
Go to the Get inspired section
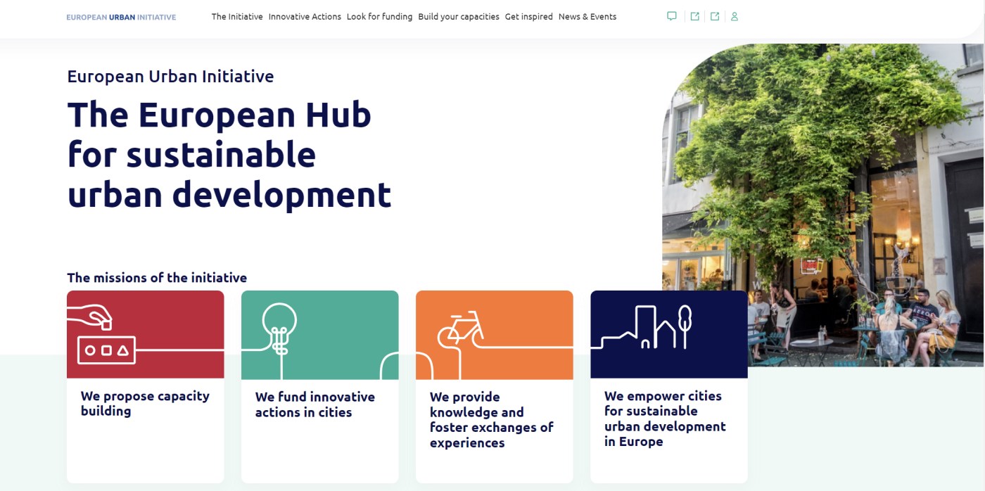point(528,17)
